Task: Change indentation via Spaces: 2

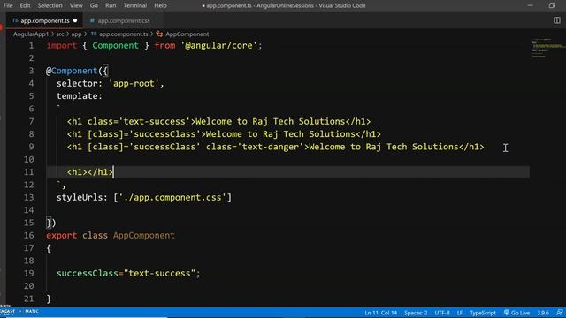Action: 416,313
